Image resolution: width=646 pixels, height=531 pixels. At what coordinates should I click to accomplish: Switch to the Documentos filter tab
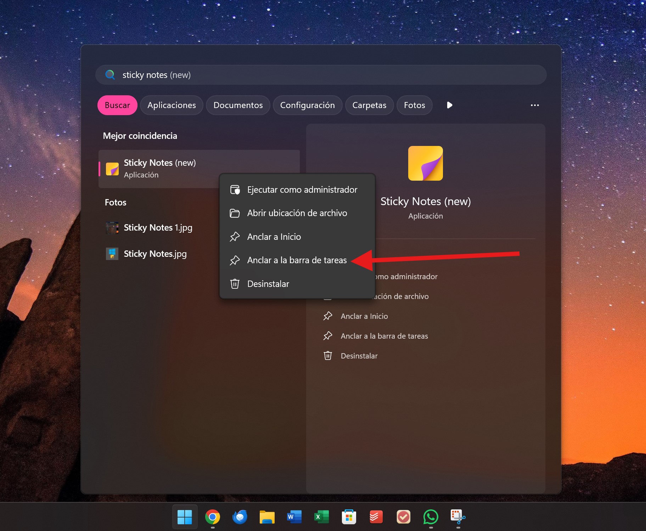(x=238, y=105)
